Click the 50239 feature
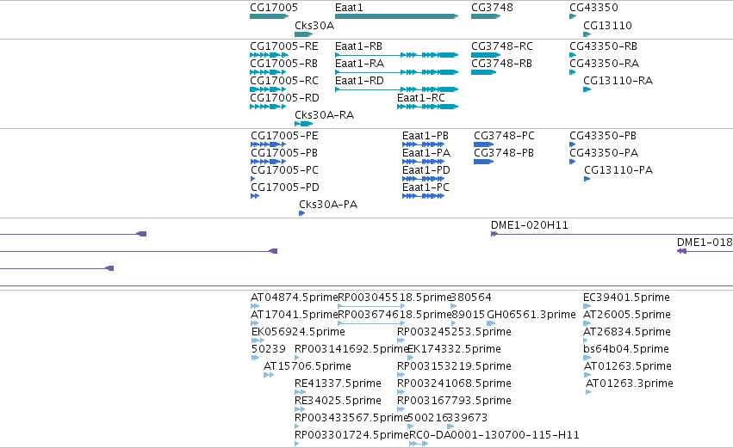This screenshot has height=448, width=733. coord(255,358)
